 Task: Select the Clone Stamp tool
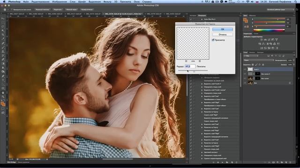point(3,51)
